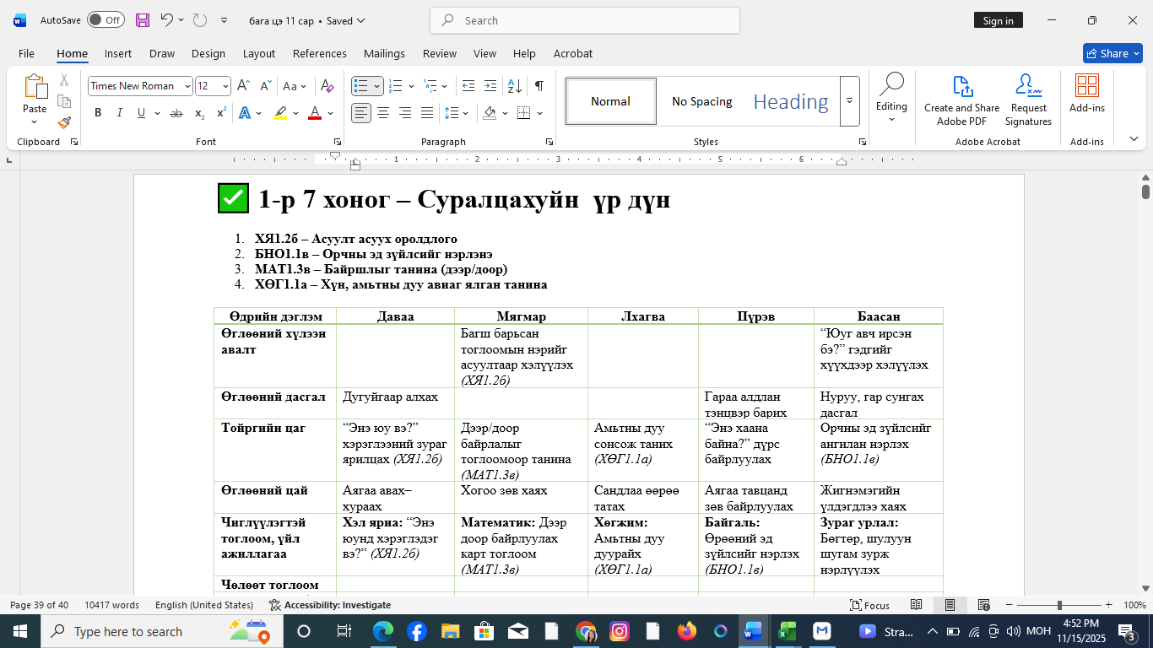Toggle center text alignment
Screen dimensions: 1153x648
tap(382, 112)
